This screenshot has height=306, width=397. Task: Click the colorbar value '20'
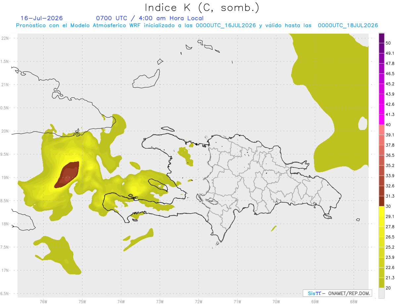click(x=388, y=288)
